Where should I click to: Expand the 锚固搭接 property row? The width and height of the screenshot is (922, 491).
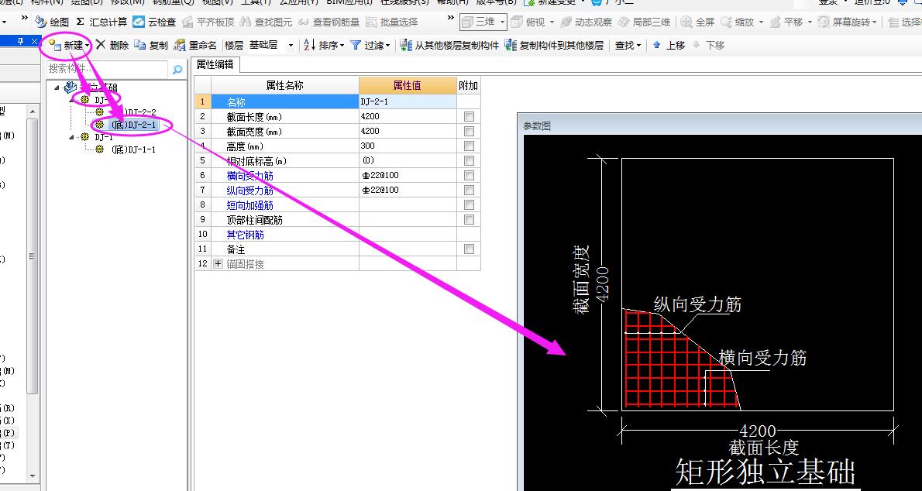click(218, 264)
